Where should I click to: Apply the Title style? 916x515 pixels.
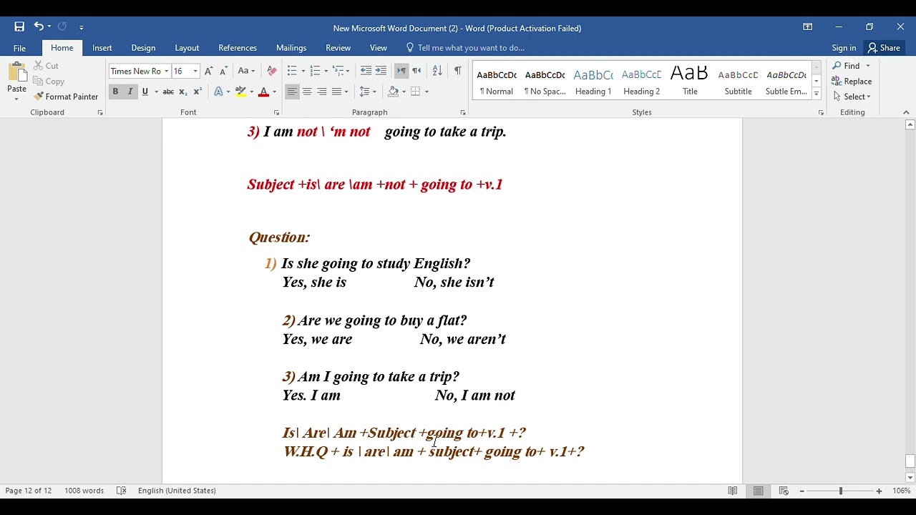click(x=690, y=82)
